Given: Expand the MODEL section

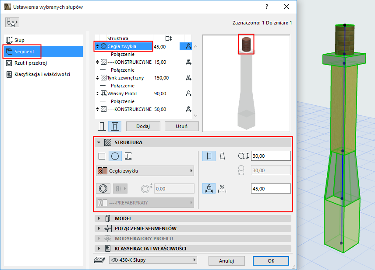Looking at the screenshot, I should pos(123,218).
